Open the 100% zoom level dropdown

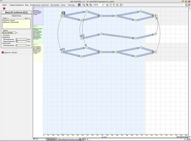[x=103, y=5]
